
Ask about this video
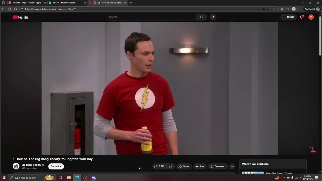200,166
